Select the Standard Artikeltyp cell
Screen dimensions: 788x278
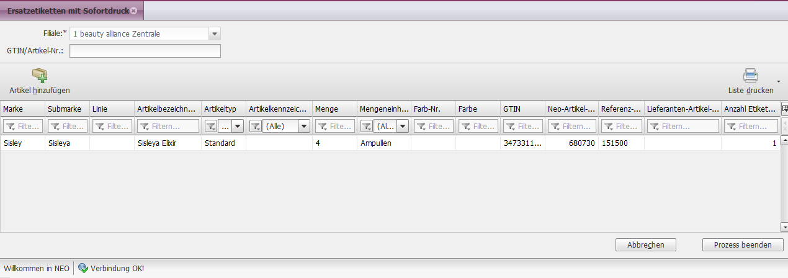pos(224,143)
